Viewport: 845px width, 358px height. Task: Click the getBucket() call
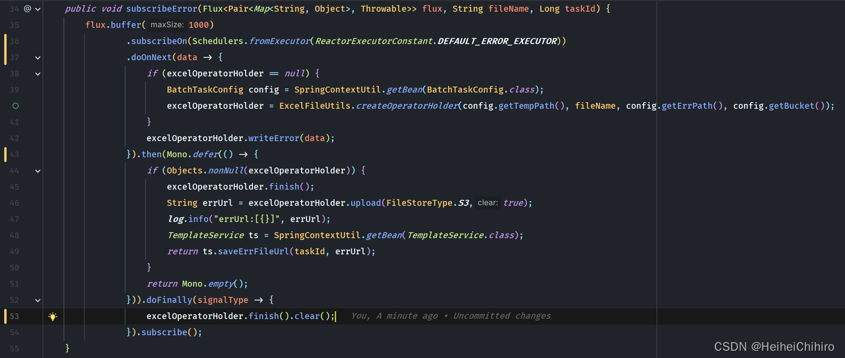(x=799, y=106)
